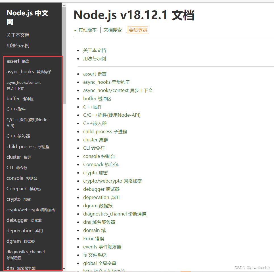The width and height of the screenshot is (274, 272).
Task: Select crypto/webcrypto 网络加密 in sidebar
Action: click(x=31, y=210)
